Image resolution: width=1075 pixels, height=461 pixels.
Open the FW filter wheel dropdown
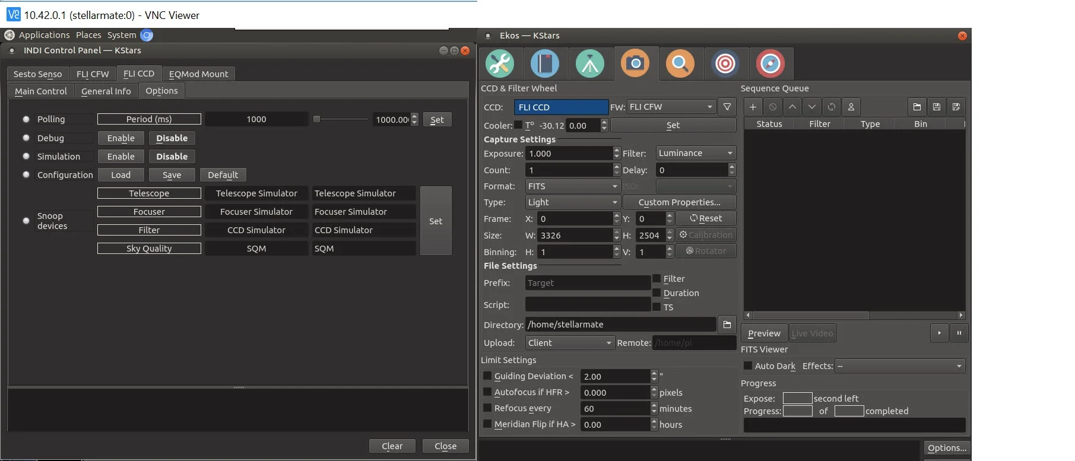pos(671,107)
